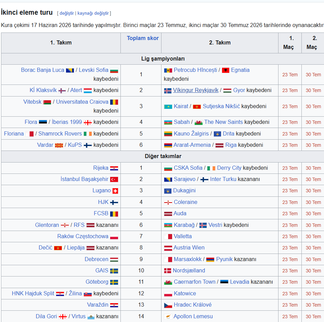Click the Hungary flag next to Debrecen

click(x=114, y=260)
